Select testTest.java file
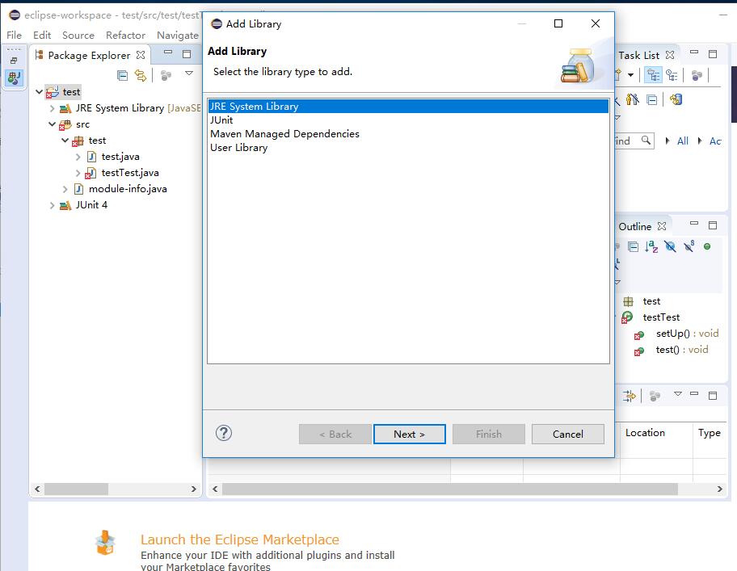 (130, 173)
